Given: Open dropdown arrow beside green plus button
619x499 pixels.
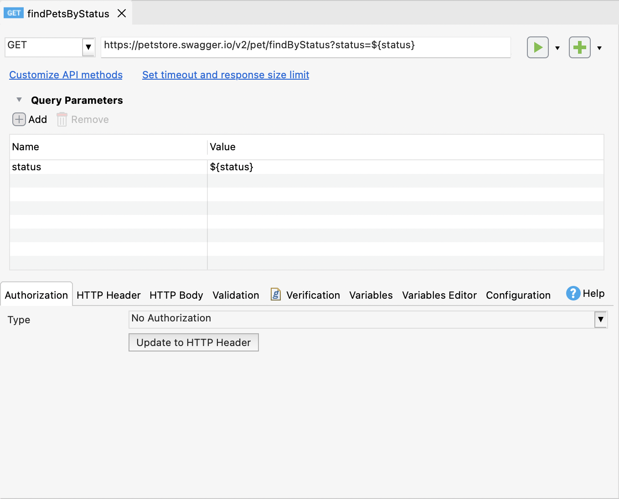Looking at the screenshot, I should [599, 48].
